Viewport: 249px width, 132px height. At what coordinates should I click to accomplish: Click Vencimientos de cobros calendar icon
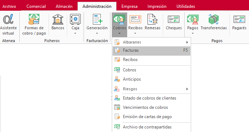117,107
